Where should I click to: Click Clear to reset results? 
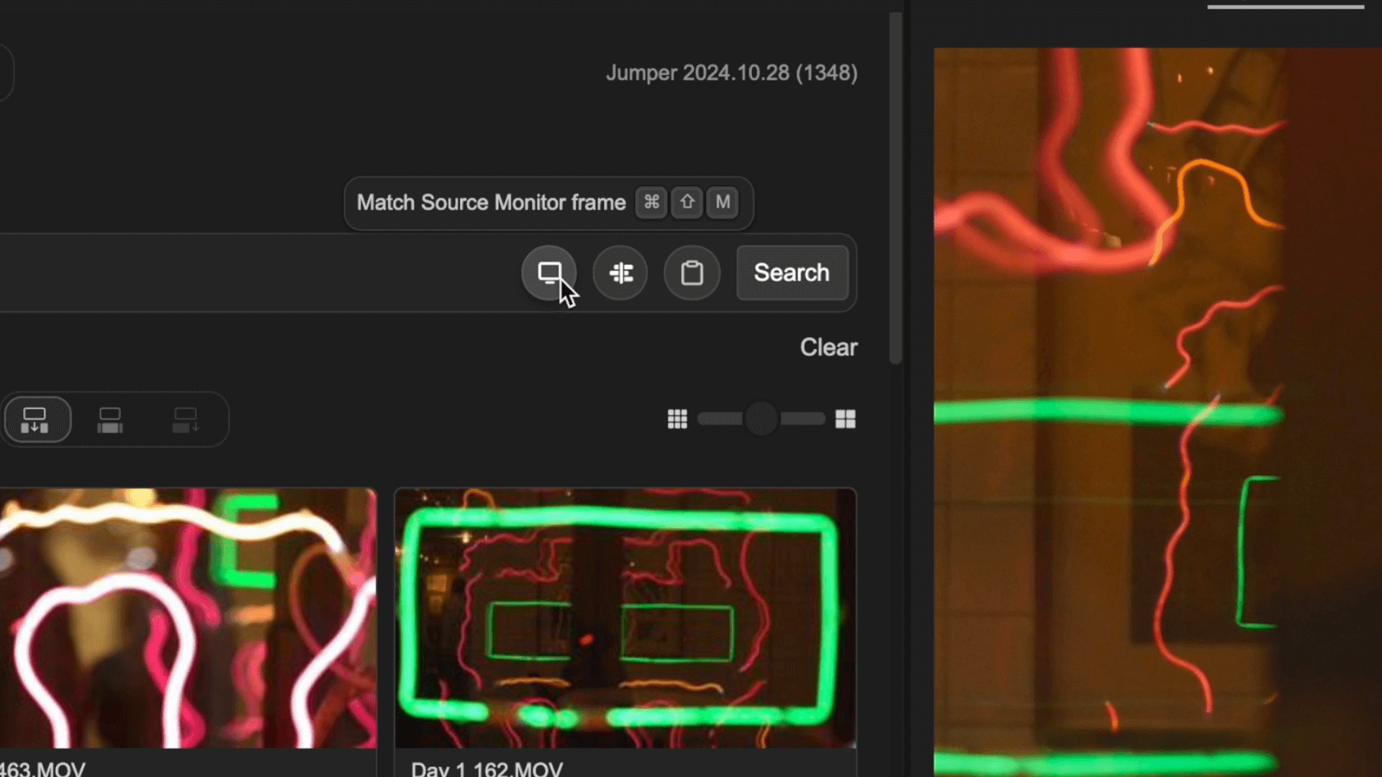[828, 347]
